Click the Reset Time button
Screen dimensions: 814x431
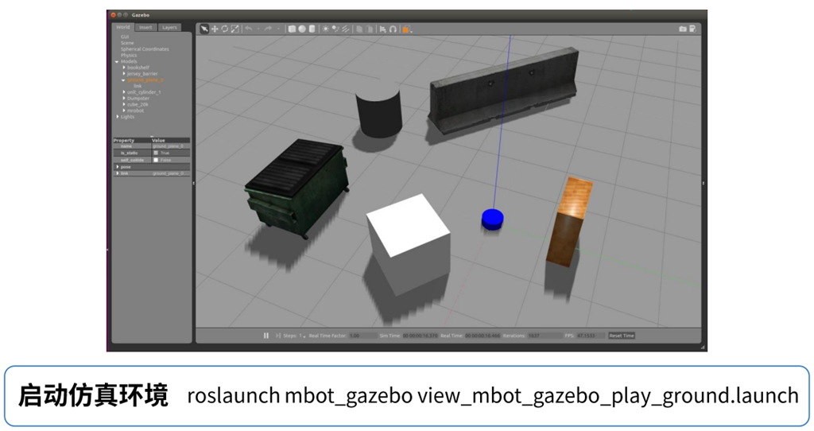(x=622, y=336)
